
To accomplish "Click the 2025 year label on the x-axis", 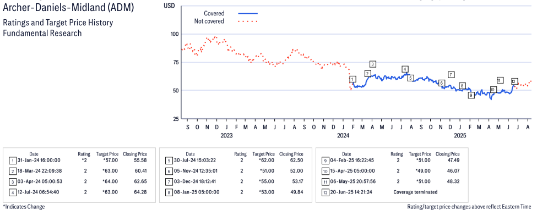I will pyautogui.click(x=460, y=135).
